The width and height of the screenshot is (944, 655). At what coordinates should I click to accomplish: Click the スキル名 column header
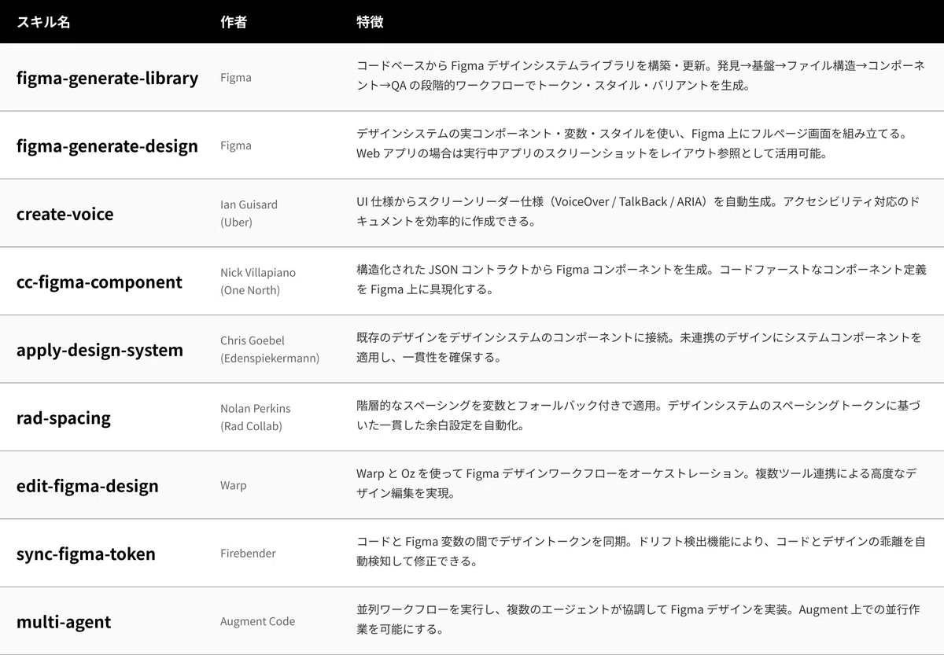pos(43,22)
